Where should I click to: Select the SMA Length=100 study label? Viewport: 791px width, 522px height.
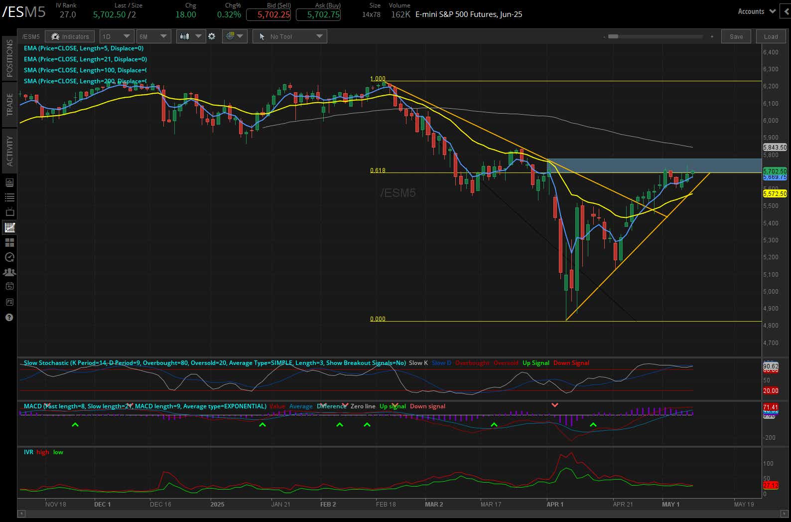tap(85, 70)
